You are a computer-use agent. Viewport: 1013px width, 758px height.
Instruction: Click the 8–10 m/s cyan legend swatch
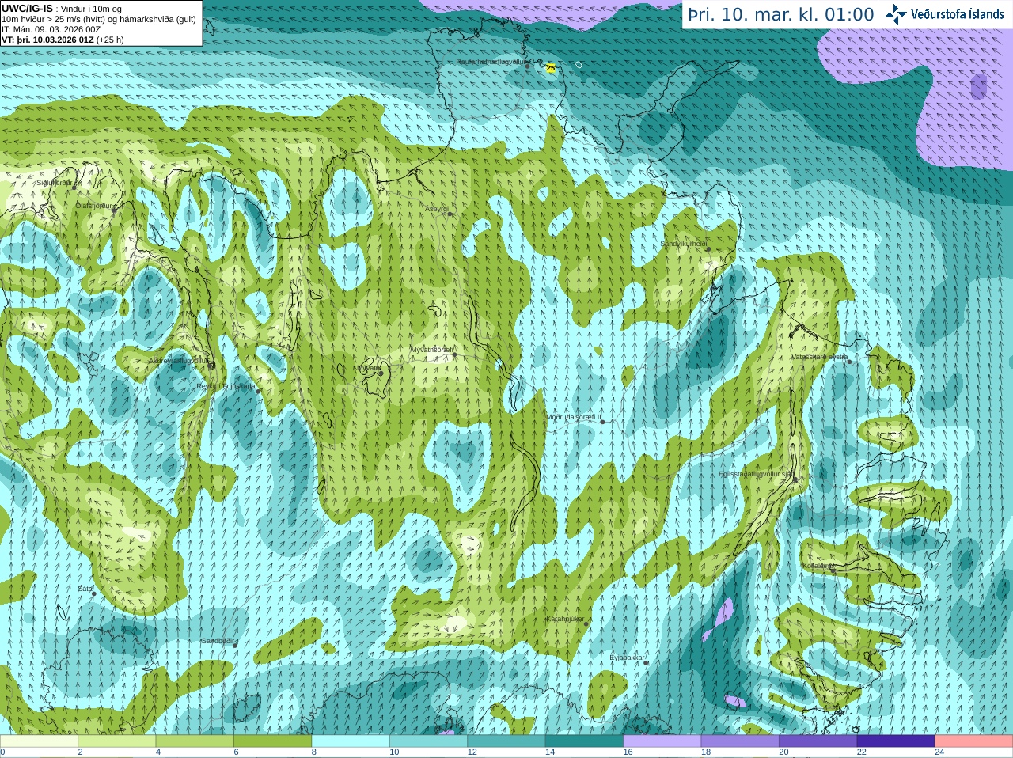[351, 741]
